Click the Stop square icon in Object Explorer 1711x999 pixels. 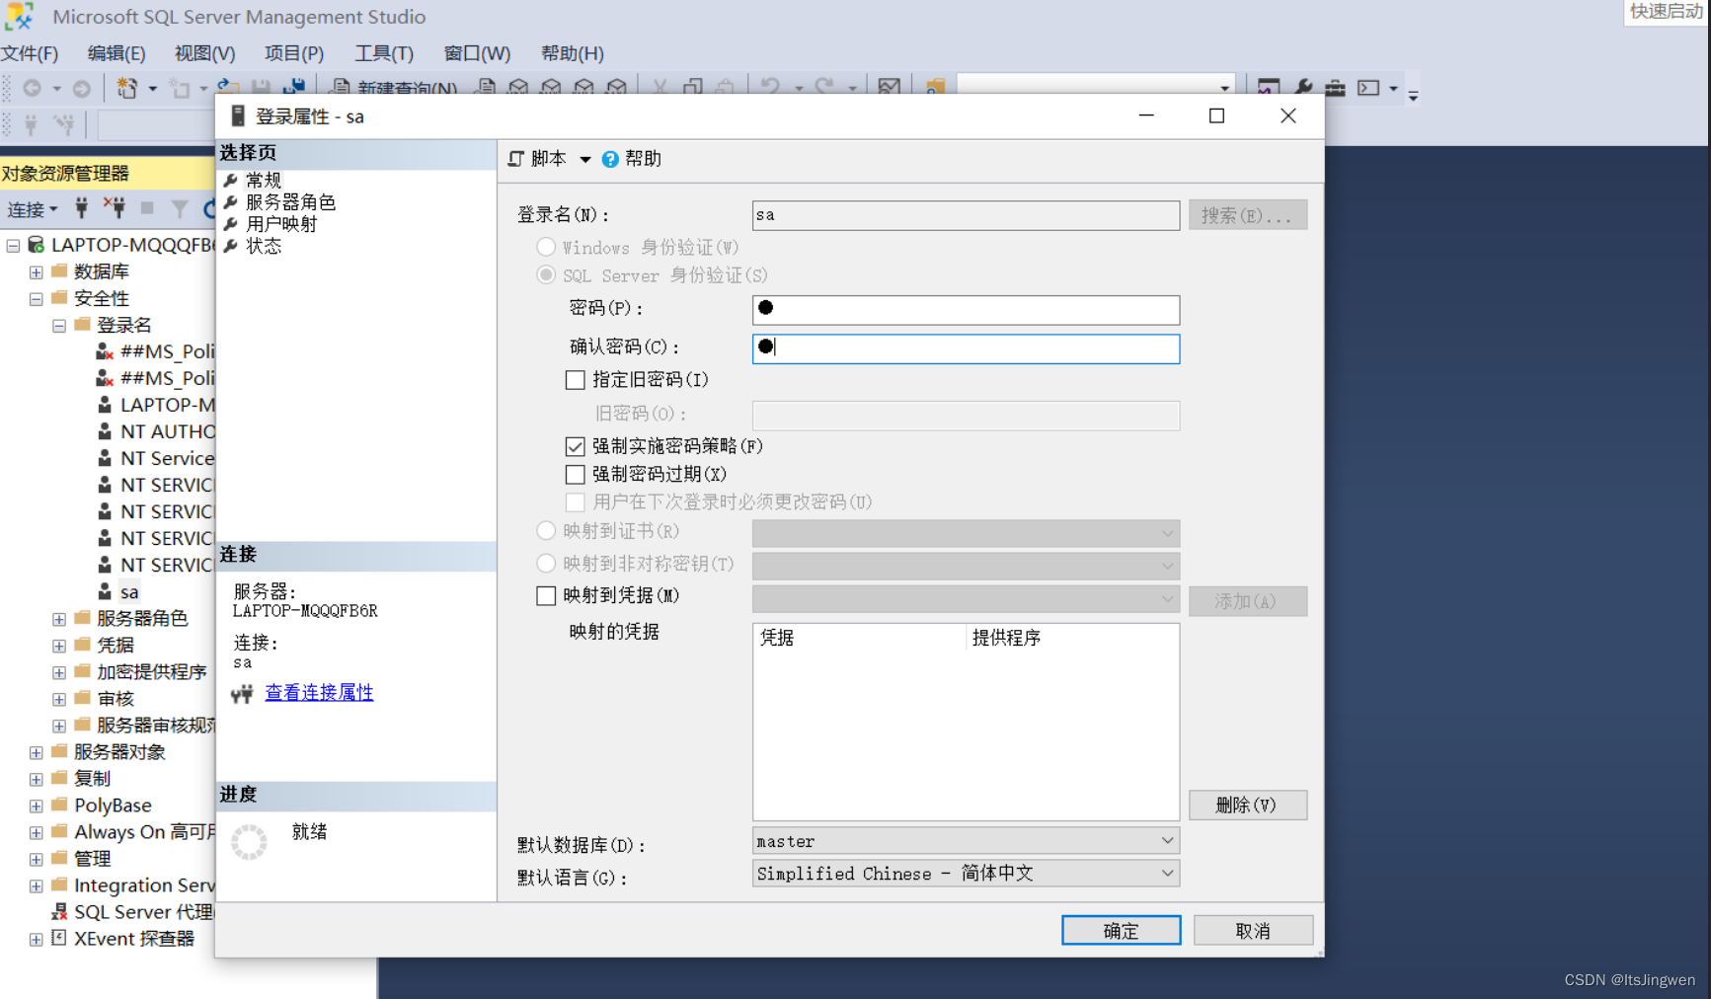[x=147, y=208]
